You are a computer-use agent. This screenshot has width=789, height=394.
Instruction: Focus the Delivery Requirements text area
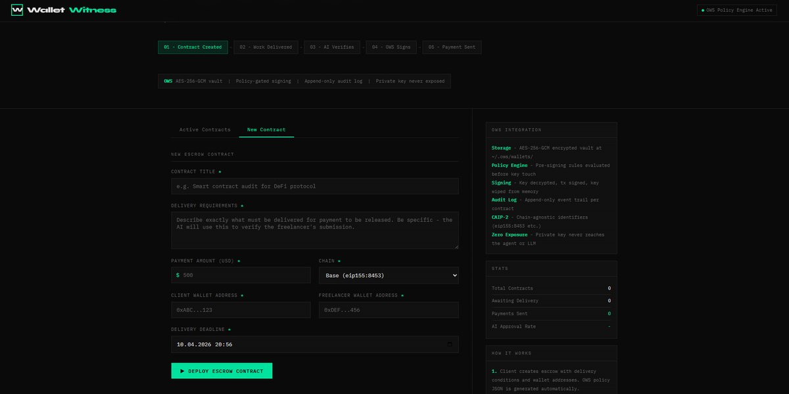pos(315,230)
